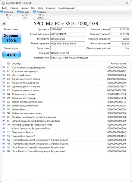Viewport: 132px width, 182px height.
Task: Click the transfer mode field PCIe 5.0 x4
Action: pos(68,44)
